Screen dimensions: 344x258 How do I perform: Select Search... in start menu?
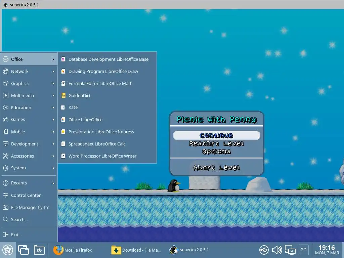pos(29,219)
